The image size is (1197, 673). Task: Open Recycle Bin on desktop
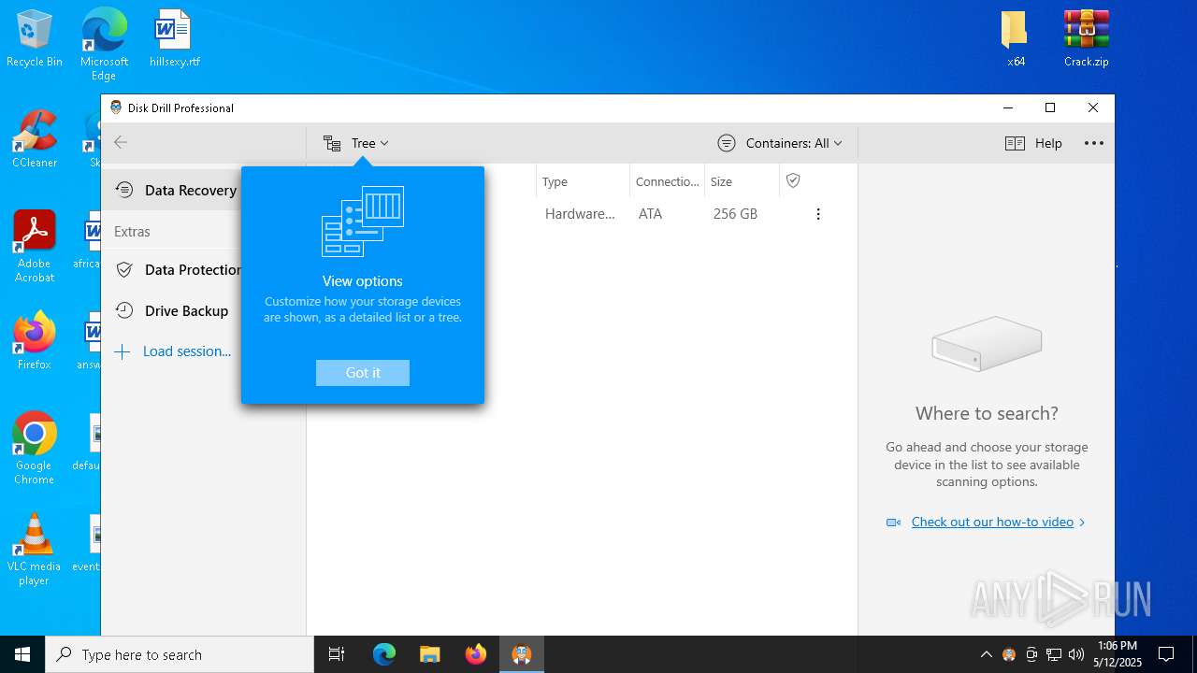coord(35,39)
